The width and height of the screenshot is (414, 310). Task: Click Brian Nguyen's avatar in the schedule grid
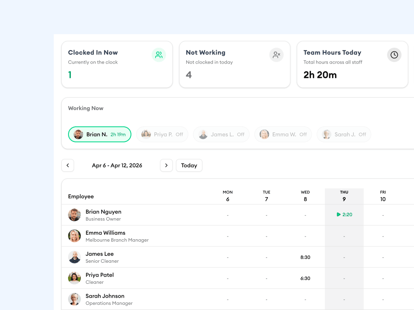74,215
